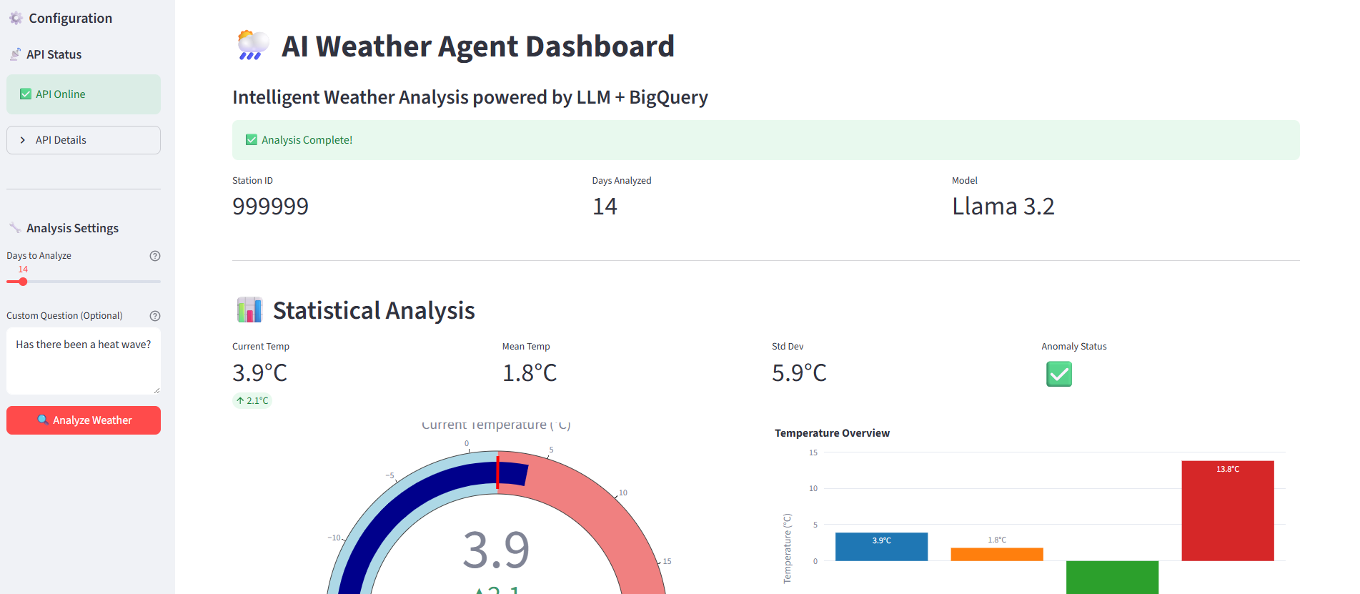Click the API Online green checkmark
Viewport: 1360px width, 594px height.
pyautogui.click(x=26, y=94)
